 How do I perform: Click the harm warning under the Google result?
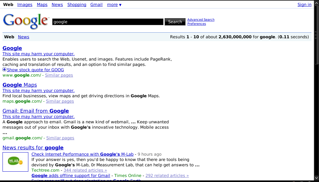[38, 54]
